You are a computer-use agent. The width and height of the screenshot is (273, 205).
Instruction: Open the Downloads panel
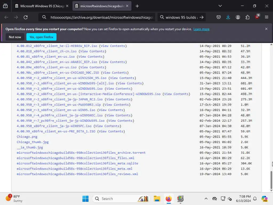pyautogui.click(x=228, y=17)
